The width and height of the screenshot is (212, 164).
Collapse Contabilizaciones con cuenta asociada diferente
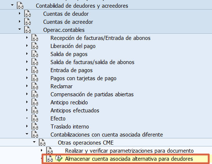(27, 134)
